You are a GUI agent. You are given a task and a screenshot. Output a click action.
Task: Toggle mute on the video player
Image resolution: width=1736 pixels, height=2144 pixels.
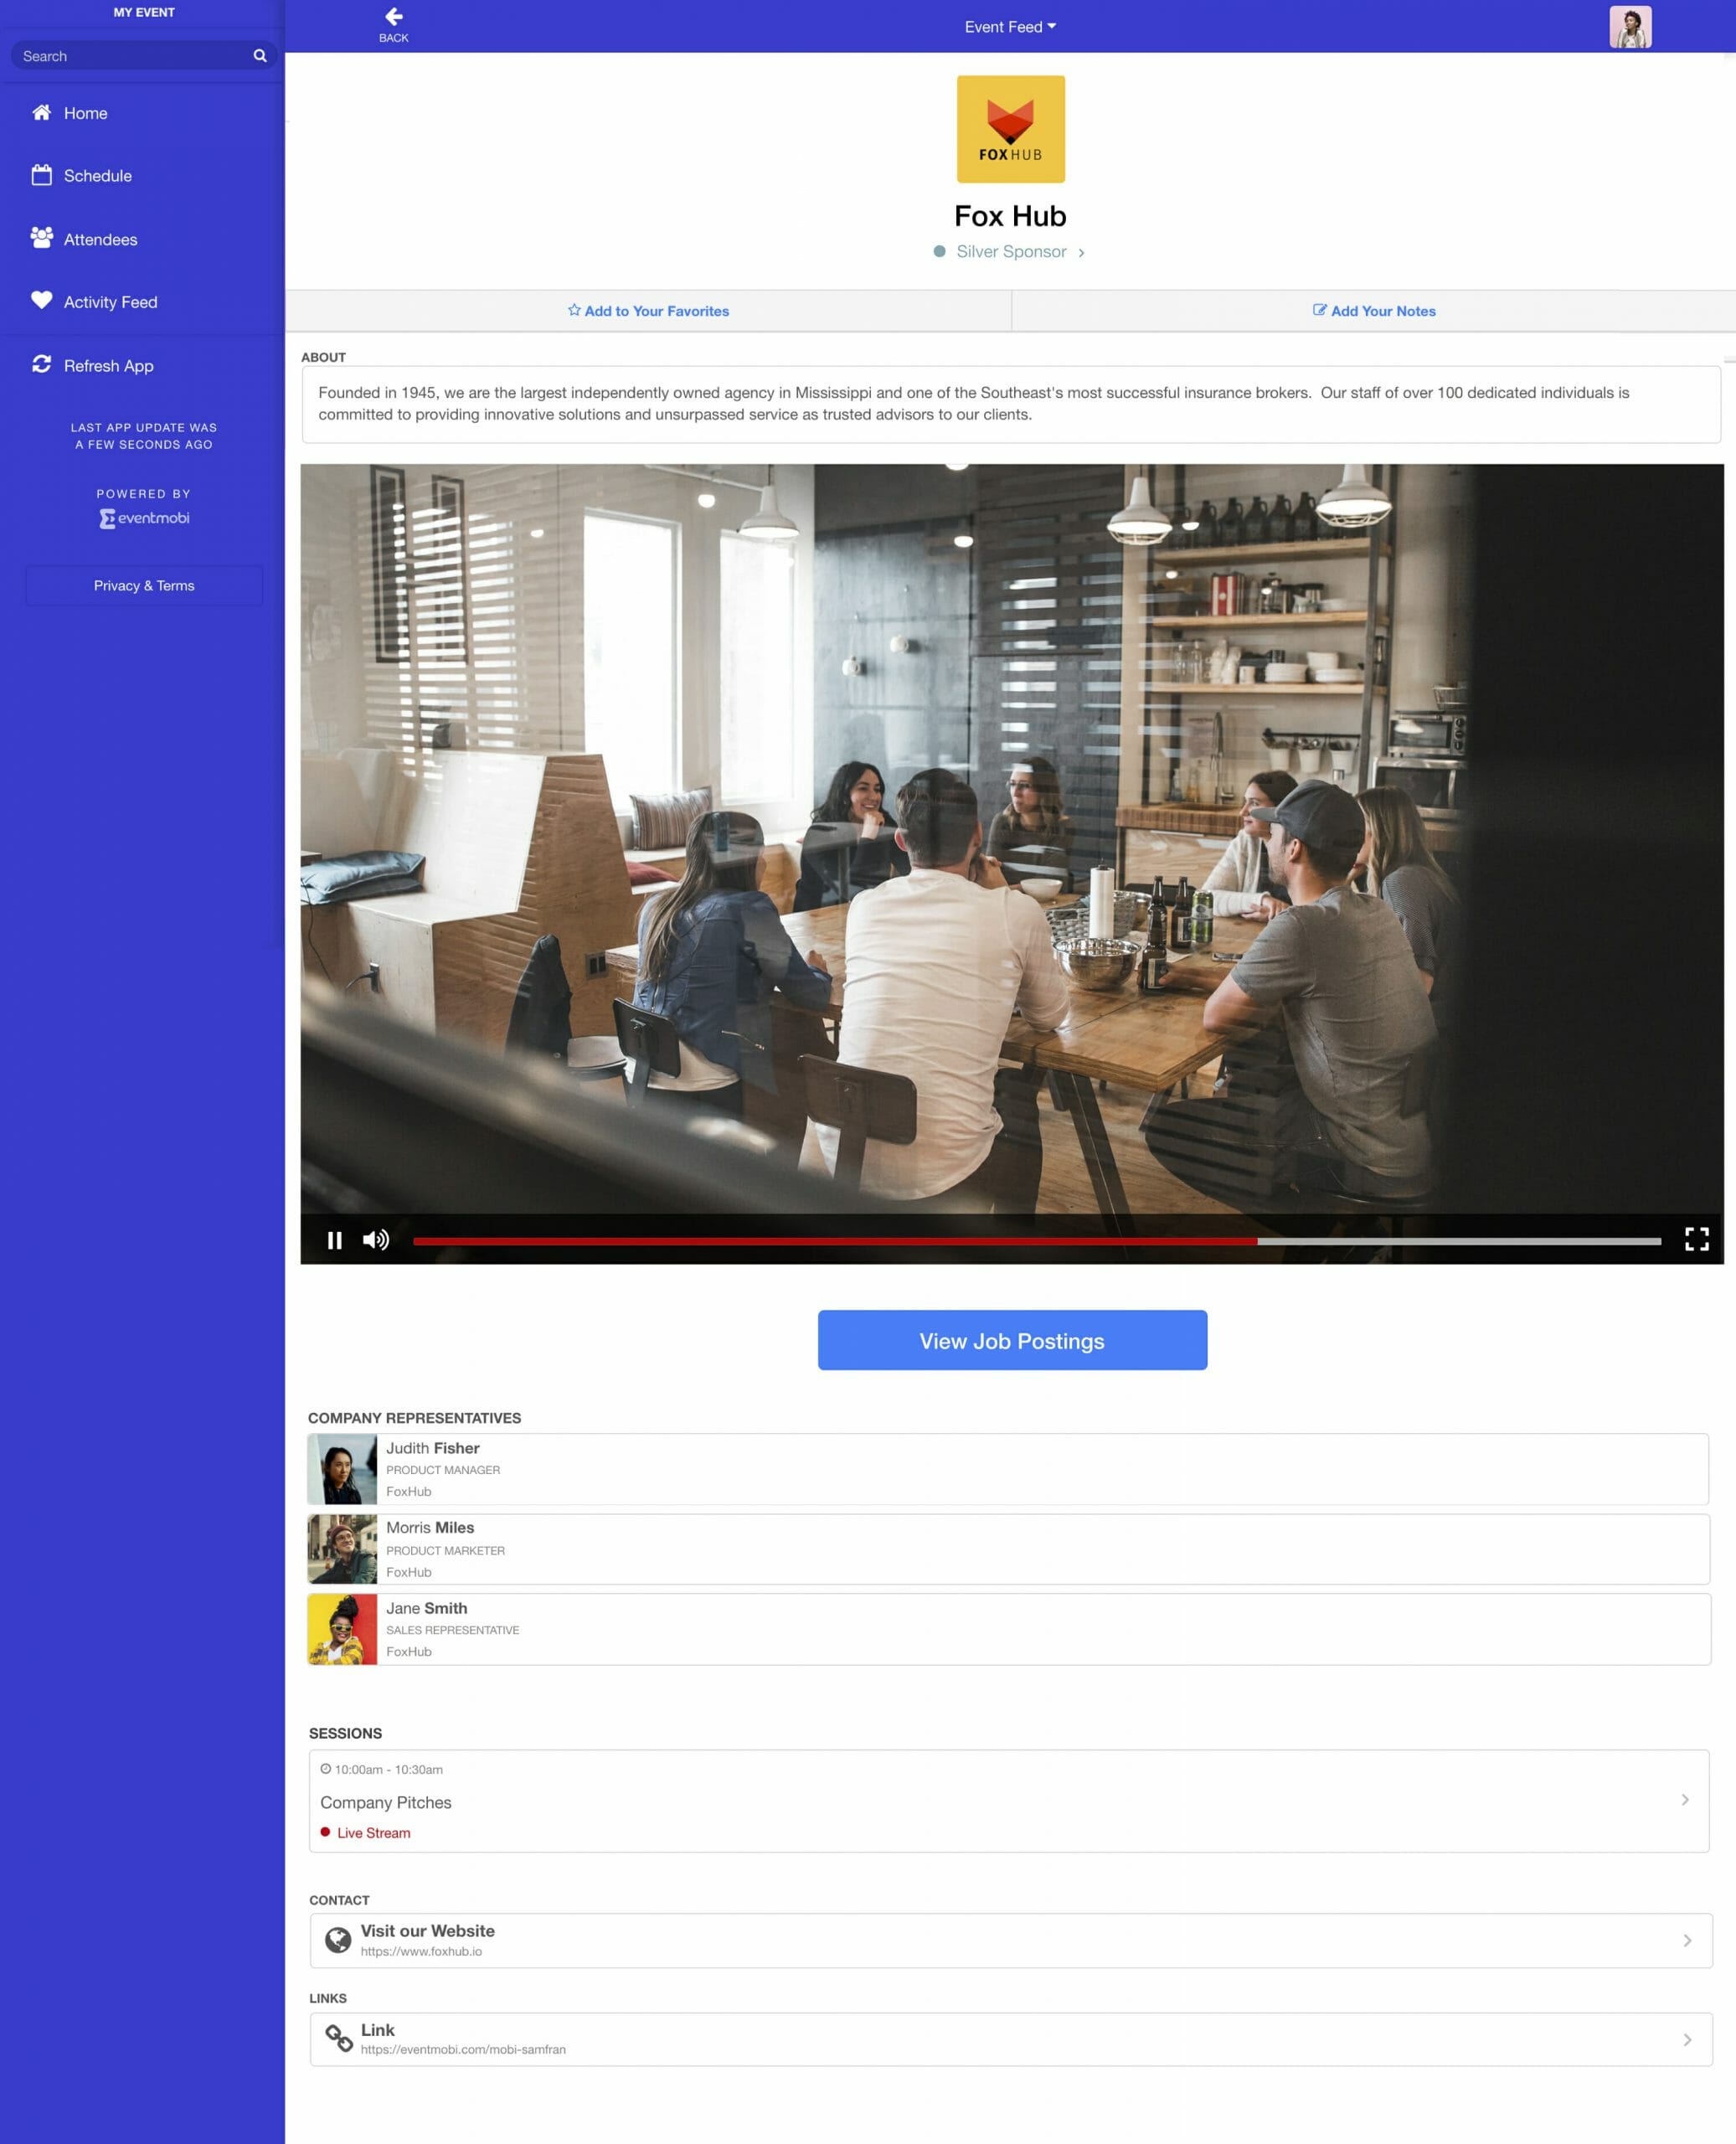(x=373, y=1239)
